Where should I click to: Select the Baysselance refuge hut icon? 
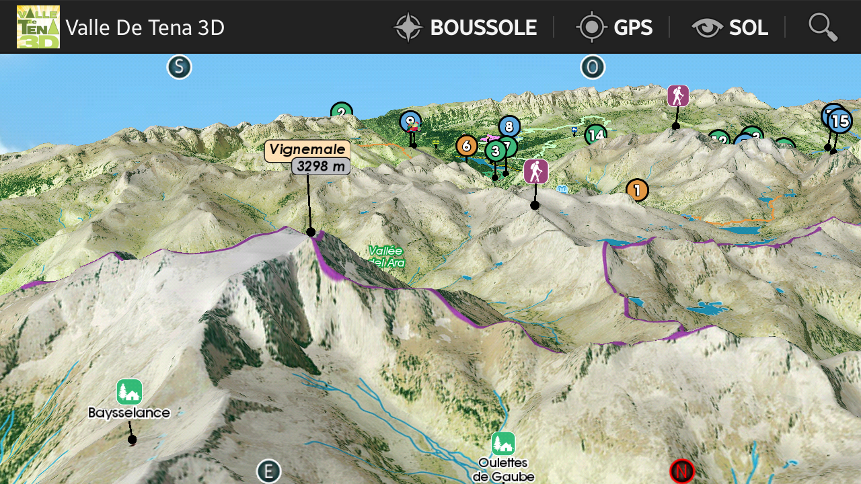[x=129, y=392]
